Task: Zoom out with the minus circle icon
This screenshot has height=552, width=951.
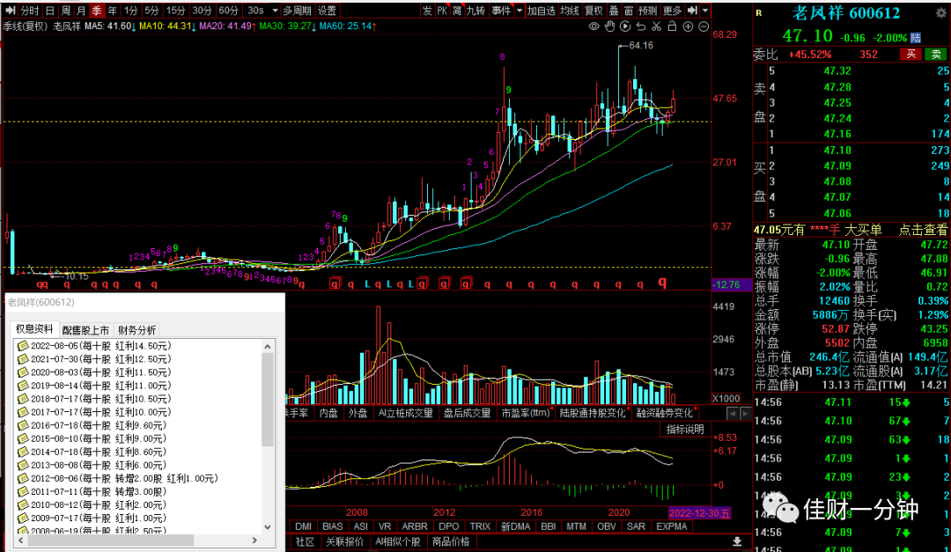Action: [x=704, y=26]
